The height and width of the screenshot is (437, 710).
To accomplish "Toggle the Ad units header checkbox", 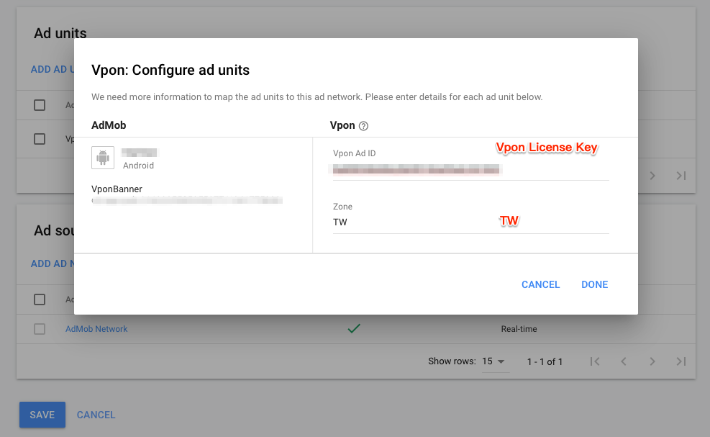I will click(x=40, y=105).
